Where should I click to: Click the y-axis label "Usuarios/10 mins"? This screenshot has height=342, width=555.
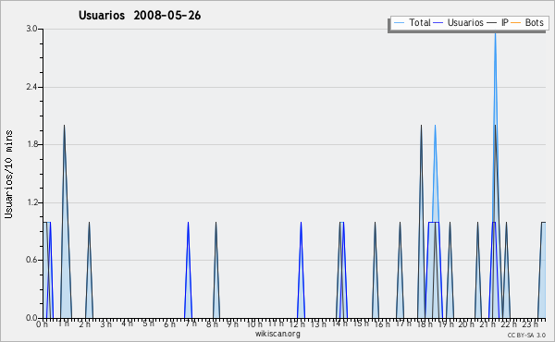click(8, 175)
